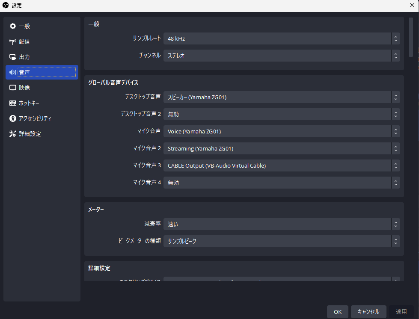Click the keyboard icon for ホットキー
Screen dimensions: 419x319
(x=12, y=103)
